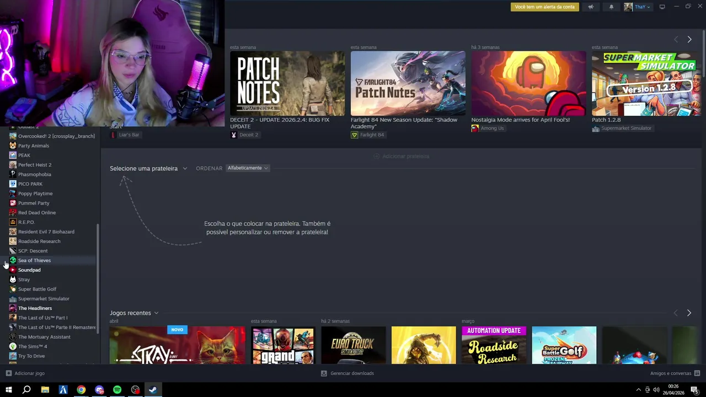This screenshot has width=706, height=397.
Task: Click the Stray cat icon in library
Action: coord(13,280)
